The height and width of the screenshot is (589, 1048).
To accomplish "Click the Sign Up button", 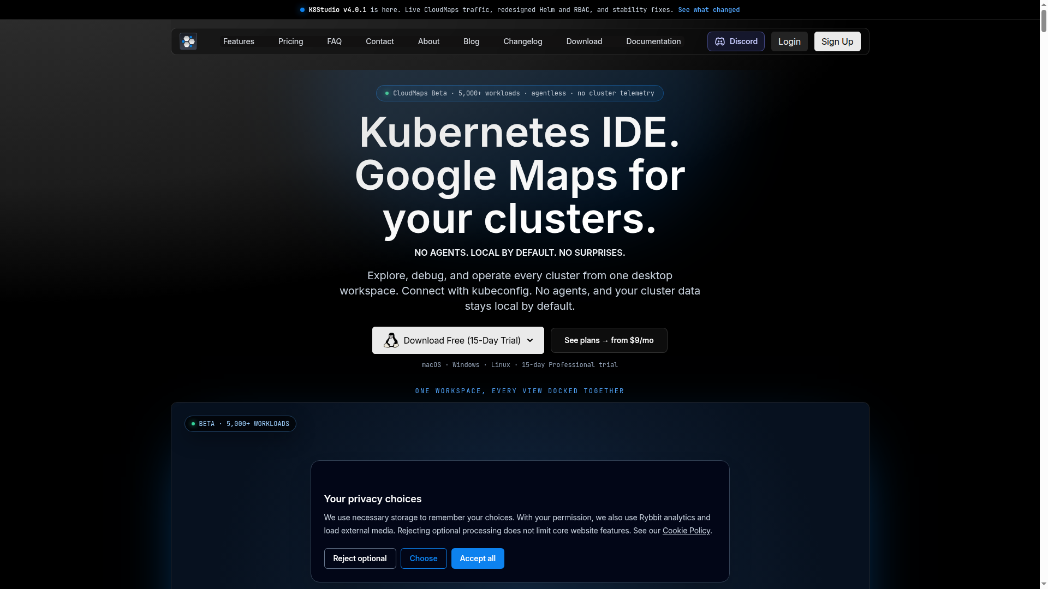I will point(837,41).
